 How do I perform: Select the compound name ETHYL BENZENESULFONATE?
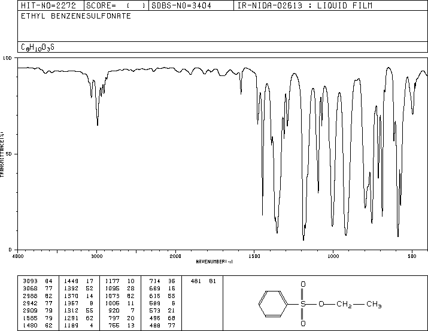click(x=76, y=16)
